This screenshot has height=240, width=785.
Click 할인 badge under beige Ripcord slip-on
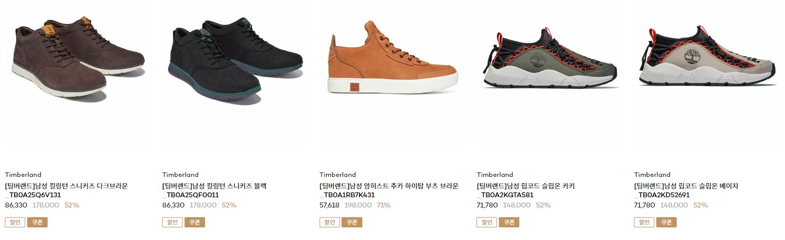[x=644, y=222]
